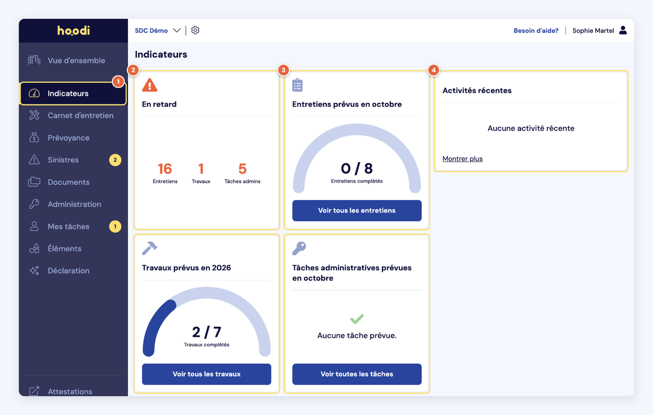Click the Indicateurs gauge icon

tap(34, 93)
